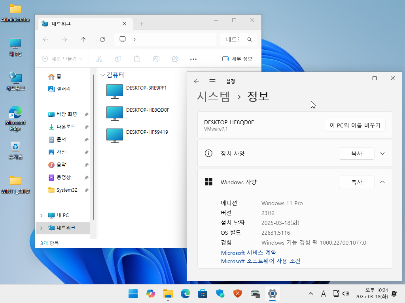
Task: Select the Administrator folder on desktop
Action: pos(15,13)
